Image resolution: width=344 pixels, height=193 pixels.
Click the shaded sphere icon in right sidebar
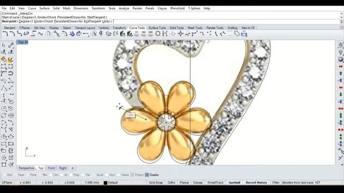(340, 60)
